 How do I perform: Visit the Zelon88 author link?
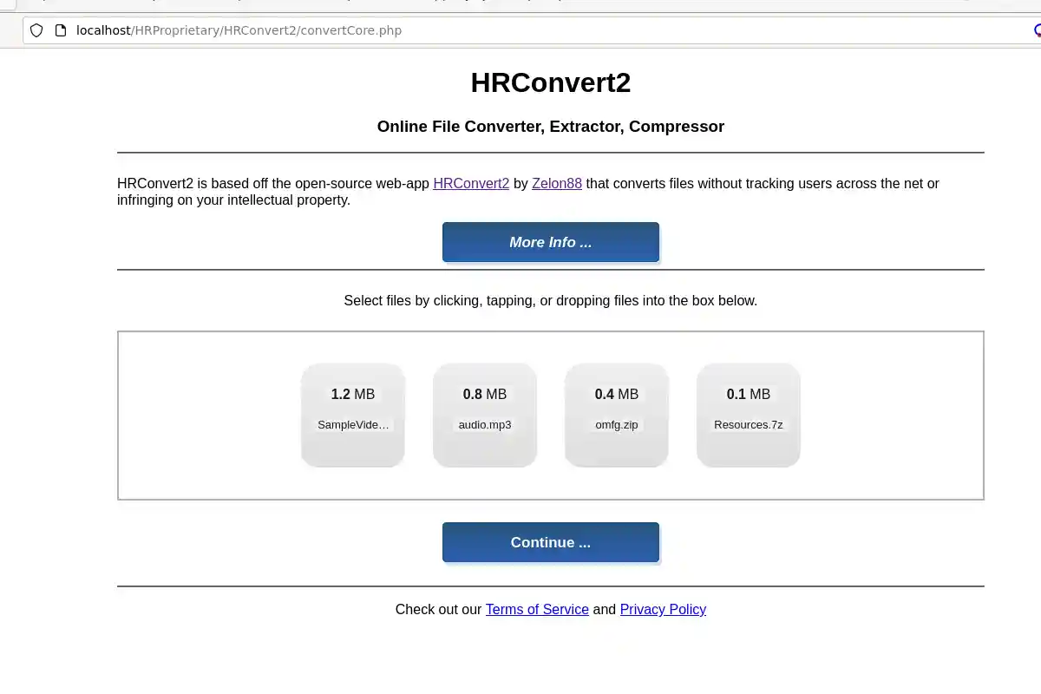pyautogui.click(x=556, y=183)
